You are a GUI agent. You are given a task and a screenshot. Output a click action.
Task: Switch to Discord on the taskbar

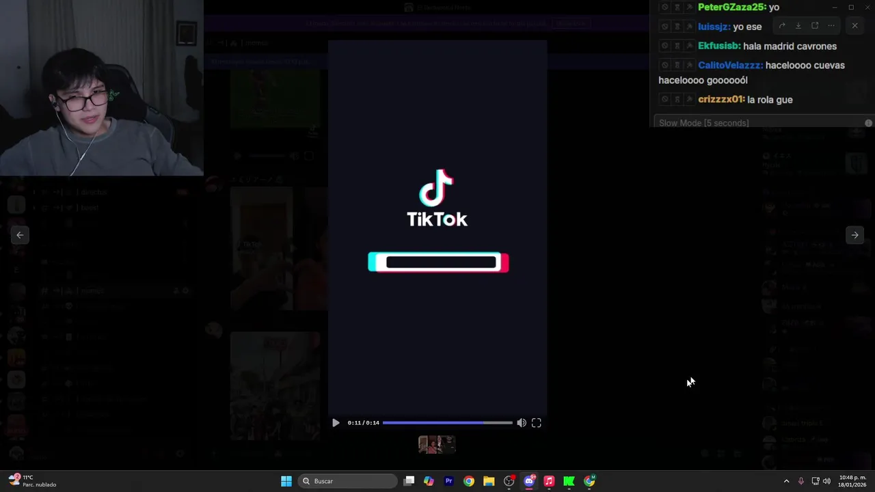pyautogui.click(x=529, y=481)
